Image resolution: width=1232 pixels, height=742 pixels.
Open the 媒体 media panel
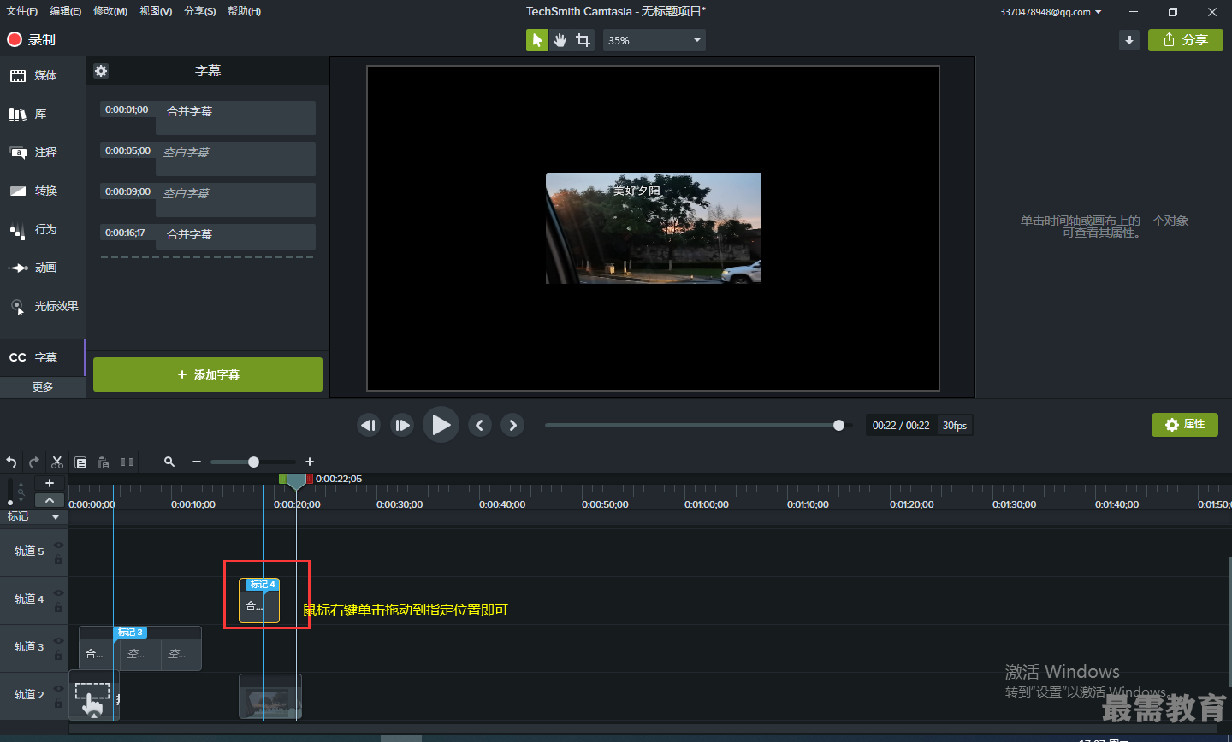pyautogui.click(x=34, y=76)
